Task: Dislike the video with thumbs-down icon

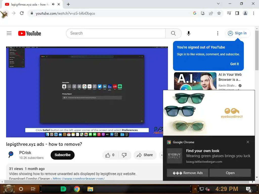Action: pos(124,155)
